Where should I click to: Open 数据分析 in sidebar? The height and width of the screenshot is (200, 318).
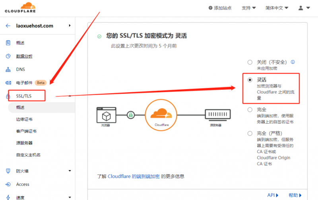pyautogui.click(x=24, y=56)
